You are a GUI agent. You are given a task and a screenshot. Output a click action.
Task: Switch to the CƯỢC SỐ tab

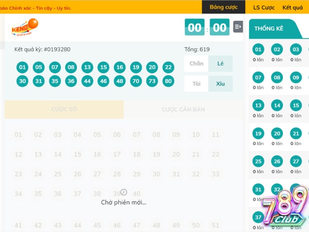(64, 109)
